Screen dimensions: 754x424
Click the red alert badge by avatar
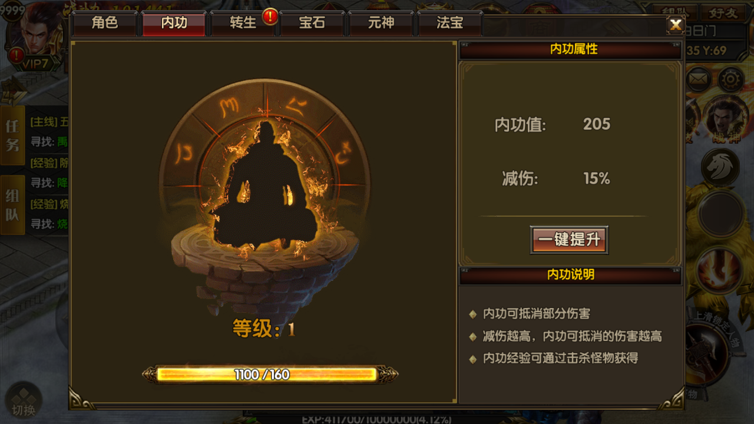[16, 55]
